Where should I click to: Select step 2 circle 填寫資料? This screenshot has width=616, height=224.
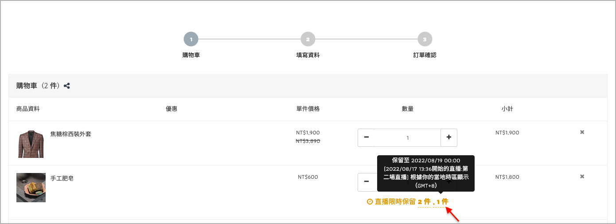pos(308,39)
